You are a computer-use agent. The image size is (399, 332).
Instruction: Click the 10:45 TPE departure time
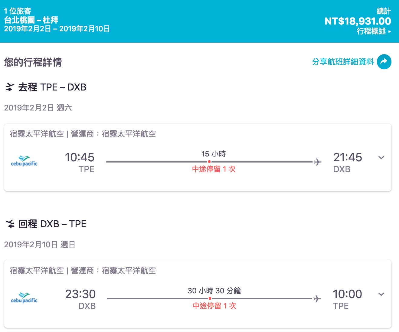click(x=80, y=158)
